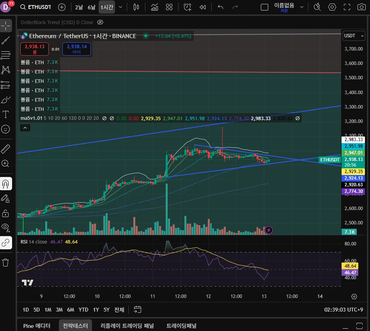This screenshot has height=331, width=370.
Task: Redo the chart action
Action: [235, 7]
